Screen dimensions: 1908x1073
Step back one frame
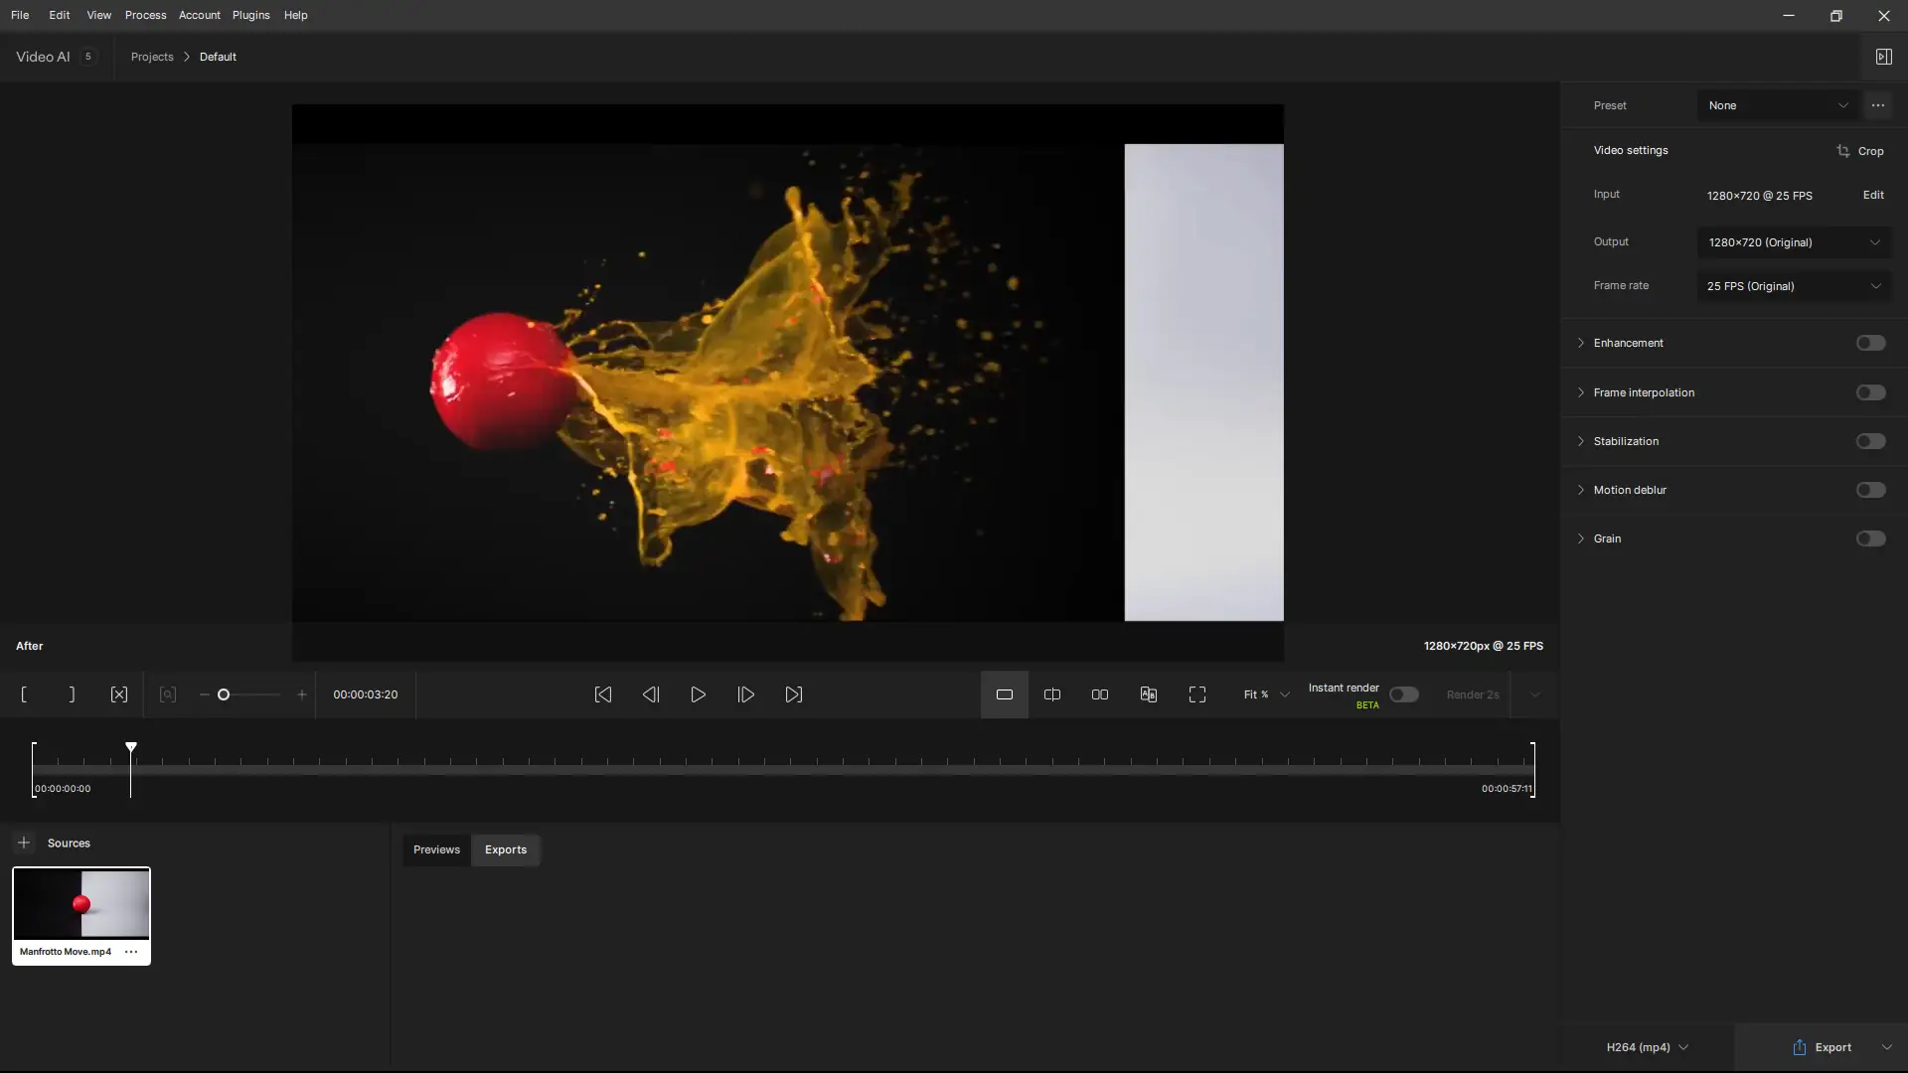pos(651,694)
